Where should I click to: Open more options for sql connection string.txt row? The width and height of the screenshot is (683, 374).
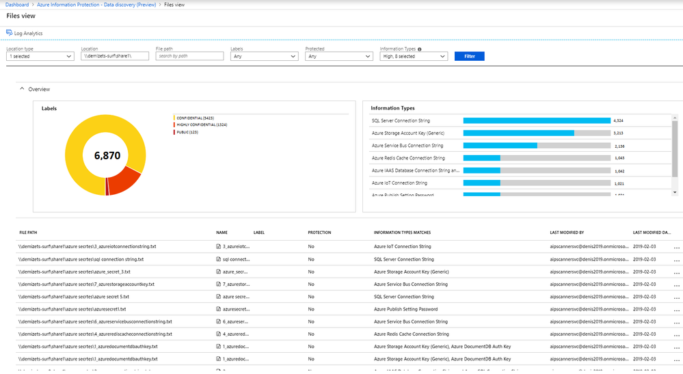(x=676, y=261)
